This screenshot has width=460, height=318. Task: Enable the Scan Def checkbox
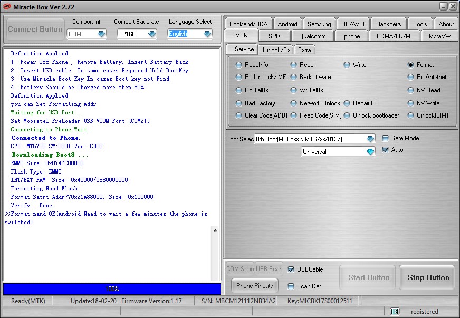pyautogui.click(x=291, y=286)
